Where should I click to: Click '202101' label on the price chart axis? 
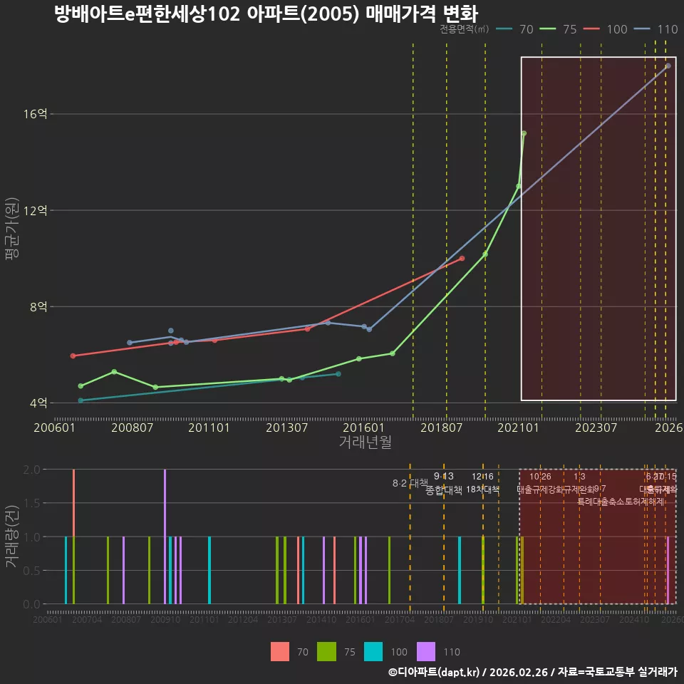(x=518, y=427)
